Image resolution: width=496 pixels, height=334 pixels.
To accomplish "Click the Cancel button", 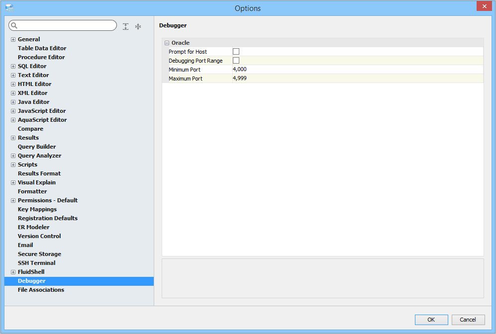I will 468,320.
